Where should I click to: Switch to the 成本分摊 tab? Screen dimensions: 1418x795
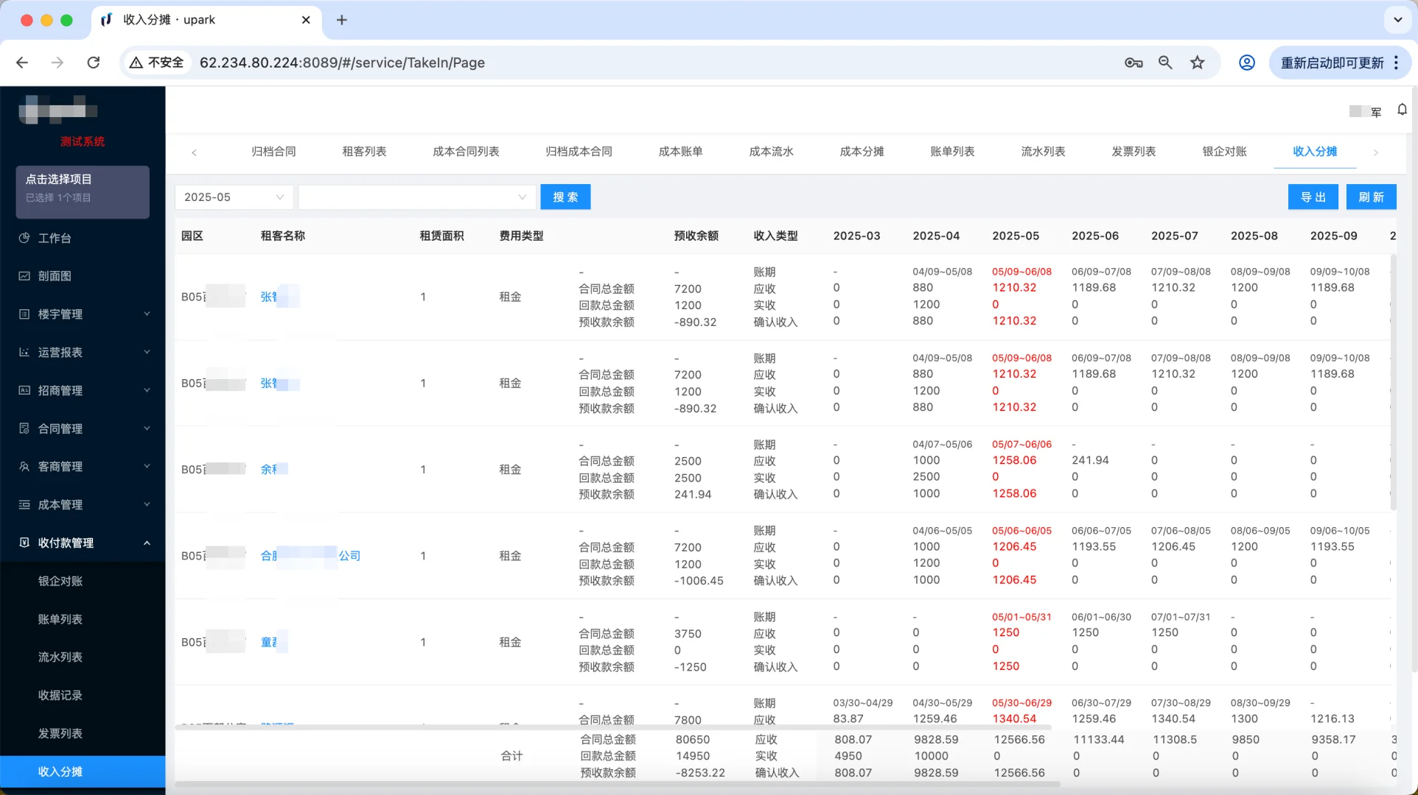click(x=861, y=152)
